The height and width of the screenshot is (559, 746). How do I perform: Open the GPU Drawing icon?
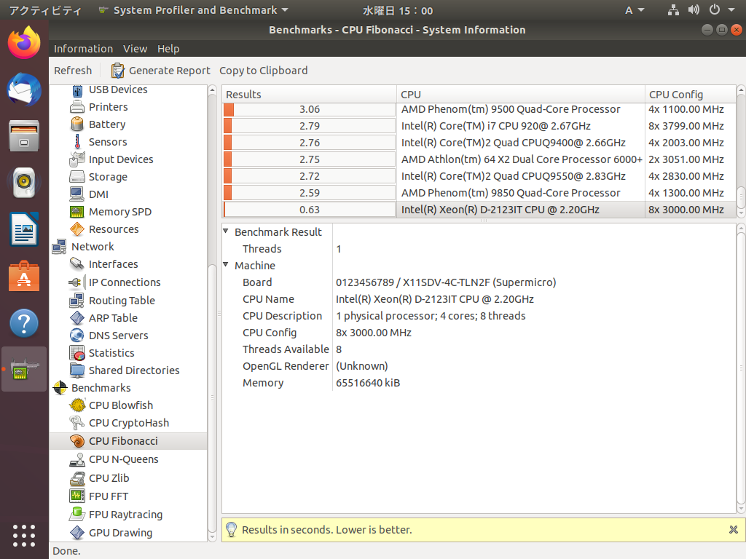77,533
